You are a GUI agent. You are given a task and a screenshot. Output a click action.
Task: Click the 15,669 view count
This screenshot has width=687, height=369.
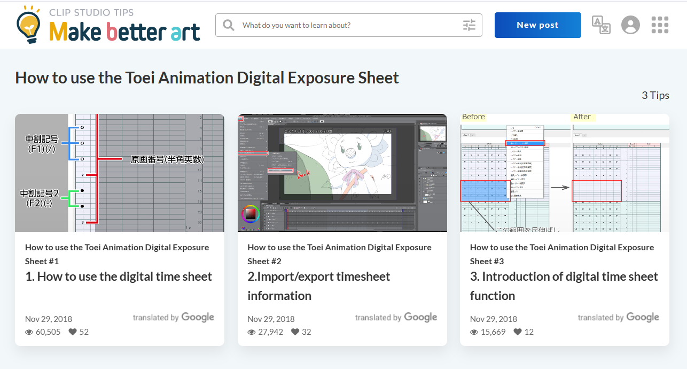pos(493,332)
